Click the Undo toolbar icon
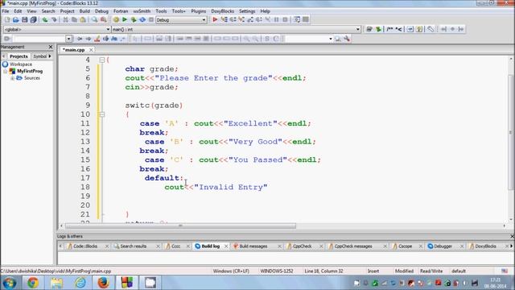The image size is (515, 290). (x=45, y=19)
